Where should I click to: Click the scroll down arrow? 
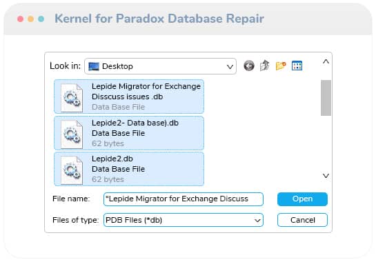(326, 176)
